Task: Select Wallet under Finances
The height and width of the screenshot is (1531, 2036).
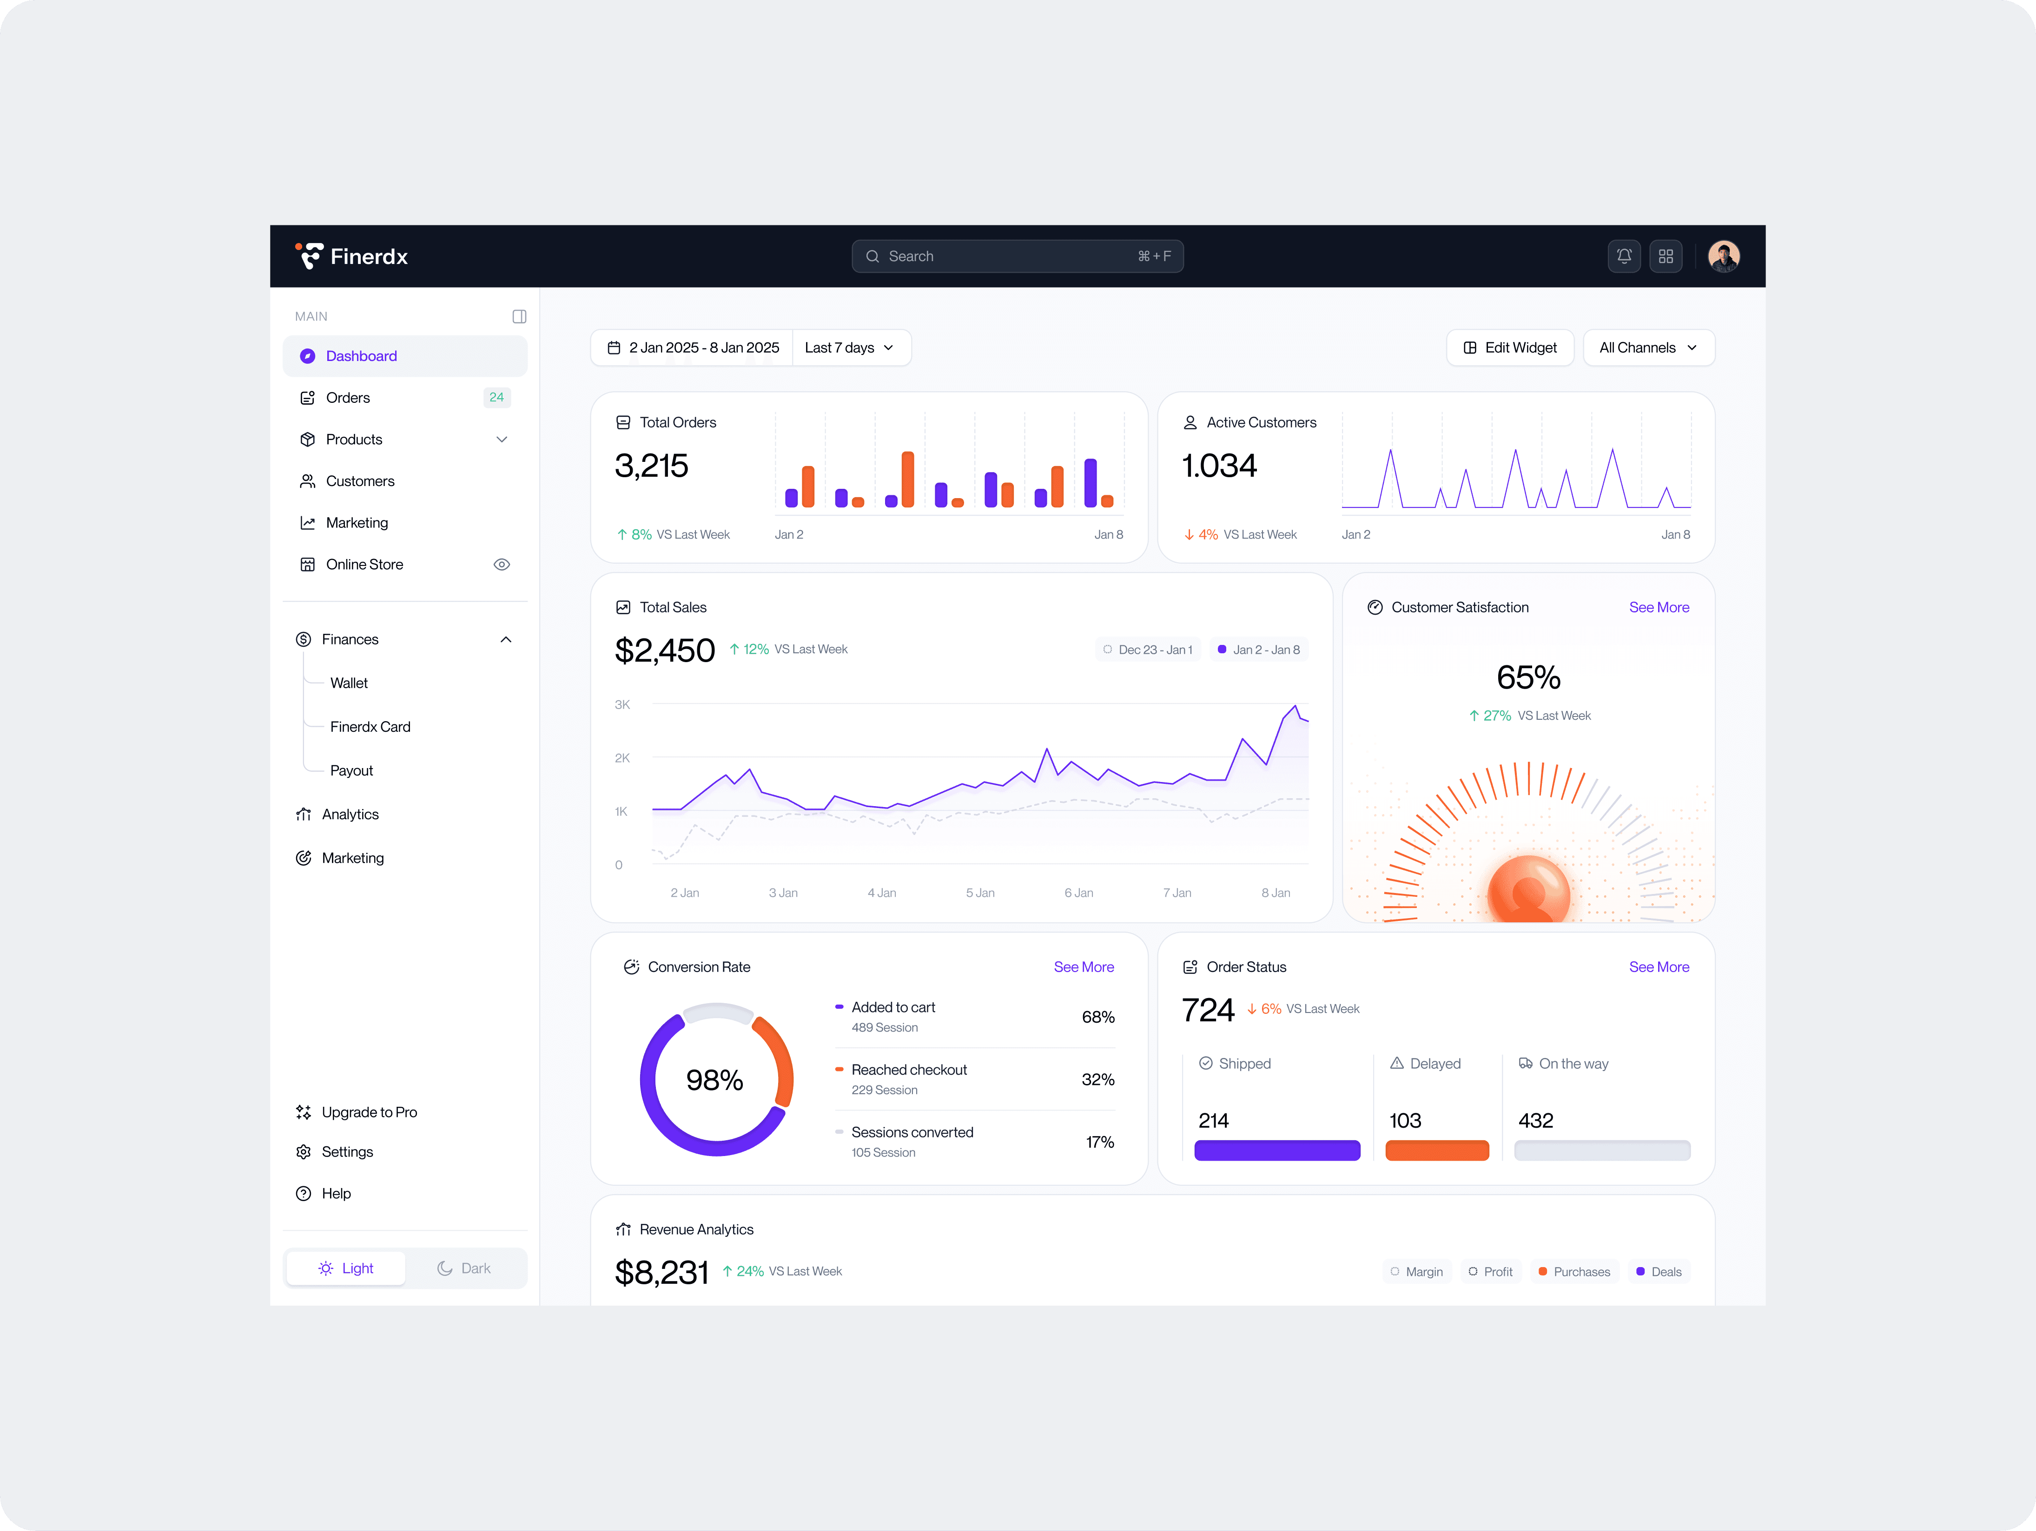Action: pyautogui.click(x=349, y=683)
